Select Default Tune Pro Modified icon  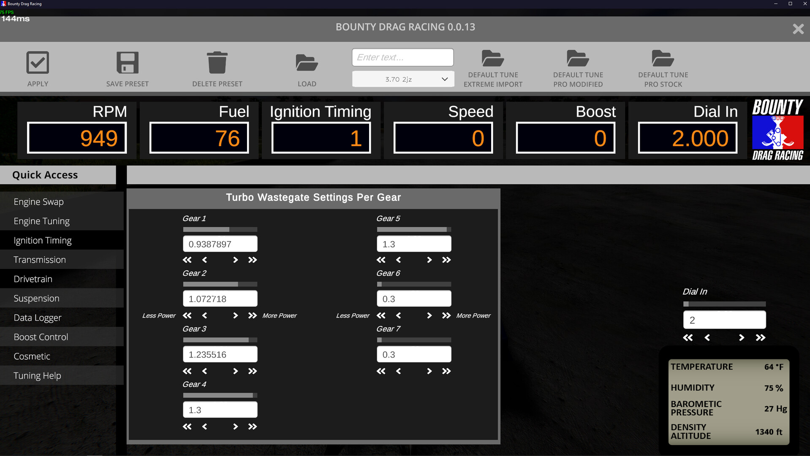click(x=577, y=58)
